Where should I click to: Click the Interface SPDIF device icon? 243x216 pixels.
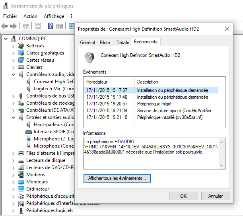click(x=29, y=132)
